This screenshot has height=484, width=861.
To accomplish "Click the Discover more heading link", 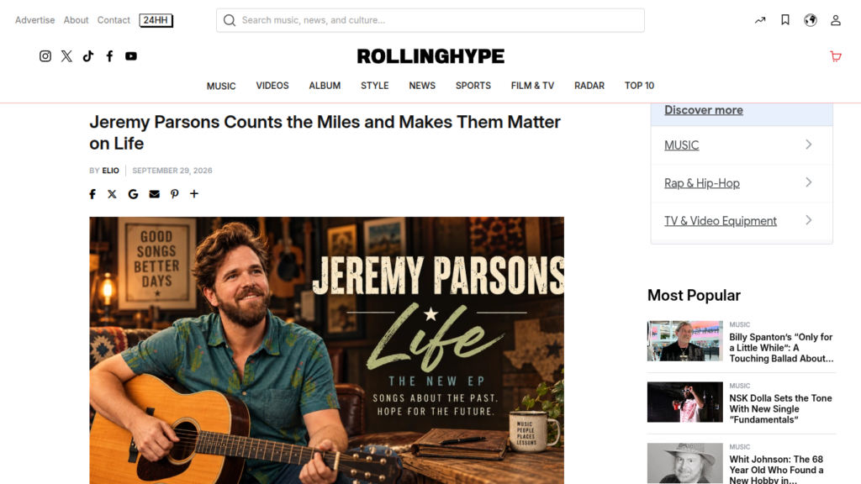I will pos(704,110).
